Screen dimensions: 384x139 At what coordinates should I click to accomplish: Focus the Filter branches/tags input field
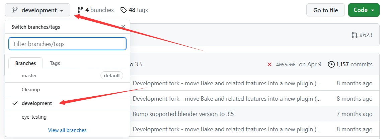[67, 44]
